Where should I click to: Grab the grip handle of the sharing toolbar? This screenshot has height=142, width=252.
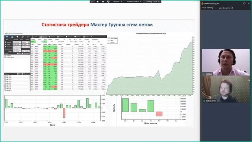[93, 2]
